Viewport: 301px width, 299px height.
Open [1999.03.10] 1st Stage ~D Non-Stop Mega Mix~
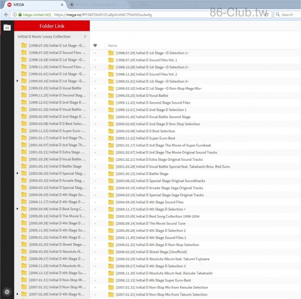pos(159,88)
